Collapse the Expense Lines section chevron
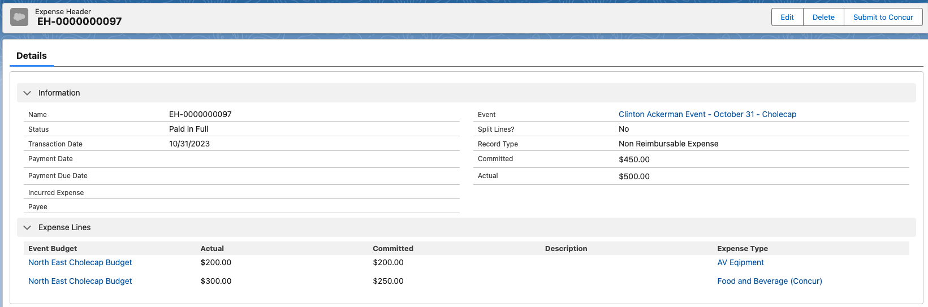 click(x=27, y=227)
